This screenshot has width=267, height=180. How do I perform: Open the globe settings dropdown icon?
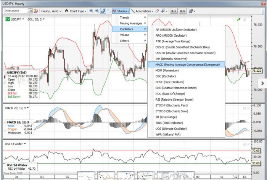[x=192, y=11]
